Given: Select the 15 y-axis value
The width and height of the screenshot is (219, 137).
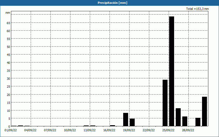Looking at the screenshot, I should coord(8,103).
